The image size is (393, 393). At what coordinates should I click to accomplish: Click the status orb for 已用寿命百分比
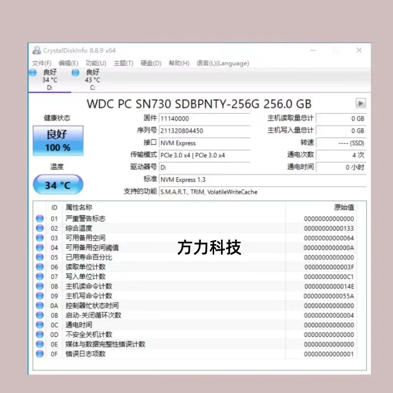tap(40, 257)
